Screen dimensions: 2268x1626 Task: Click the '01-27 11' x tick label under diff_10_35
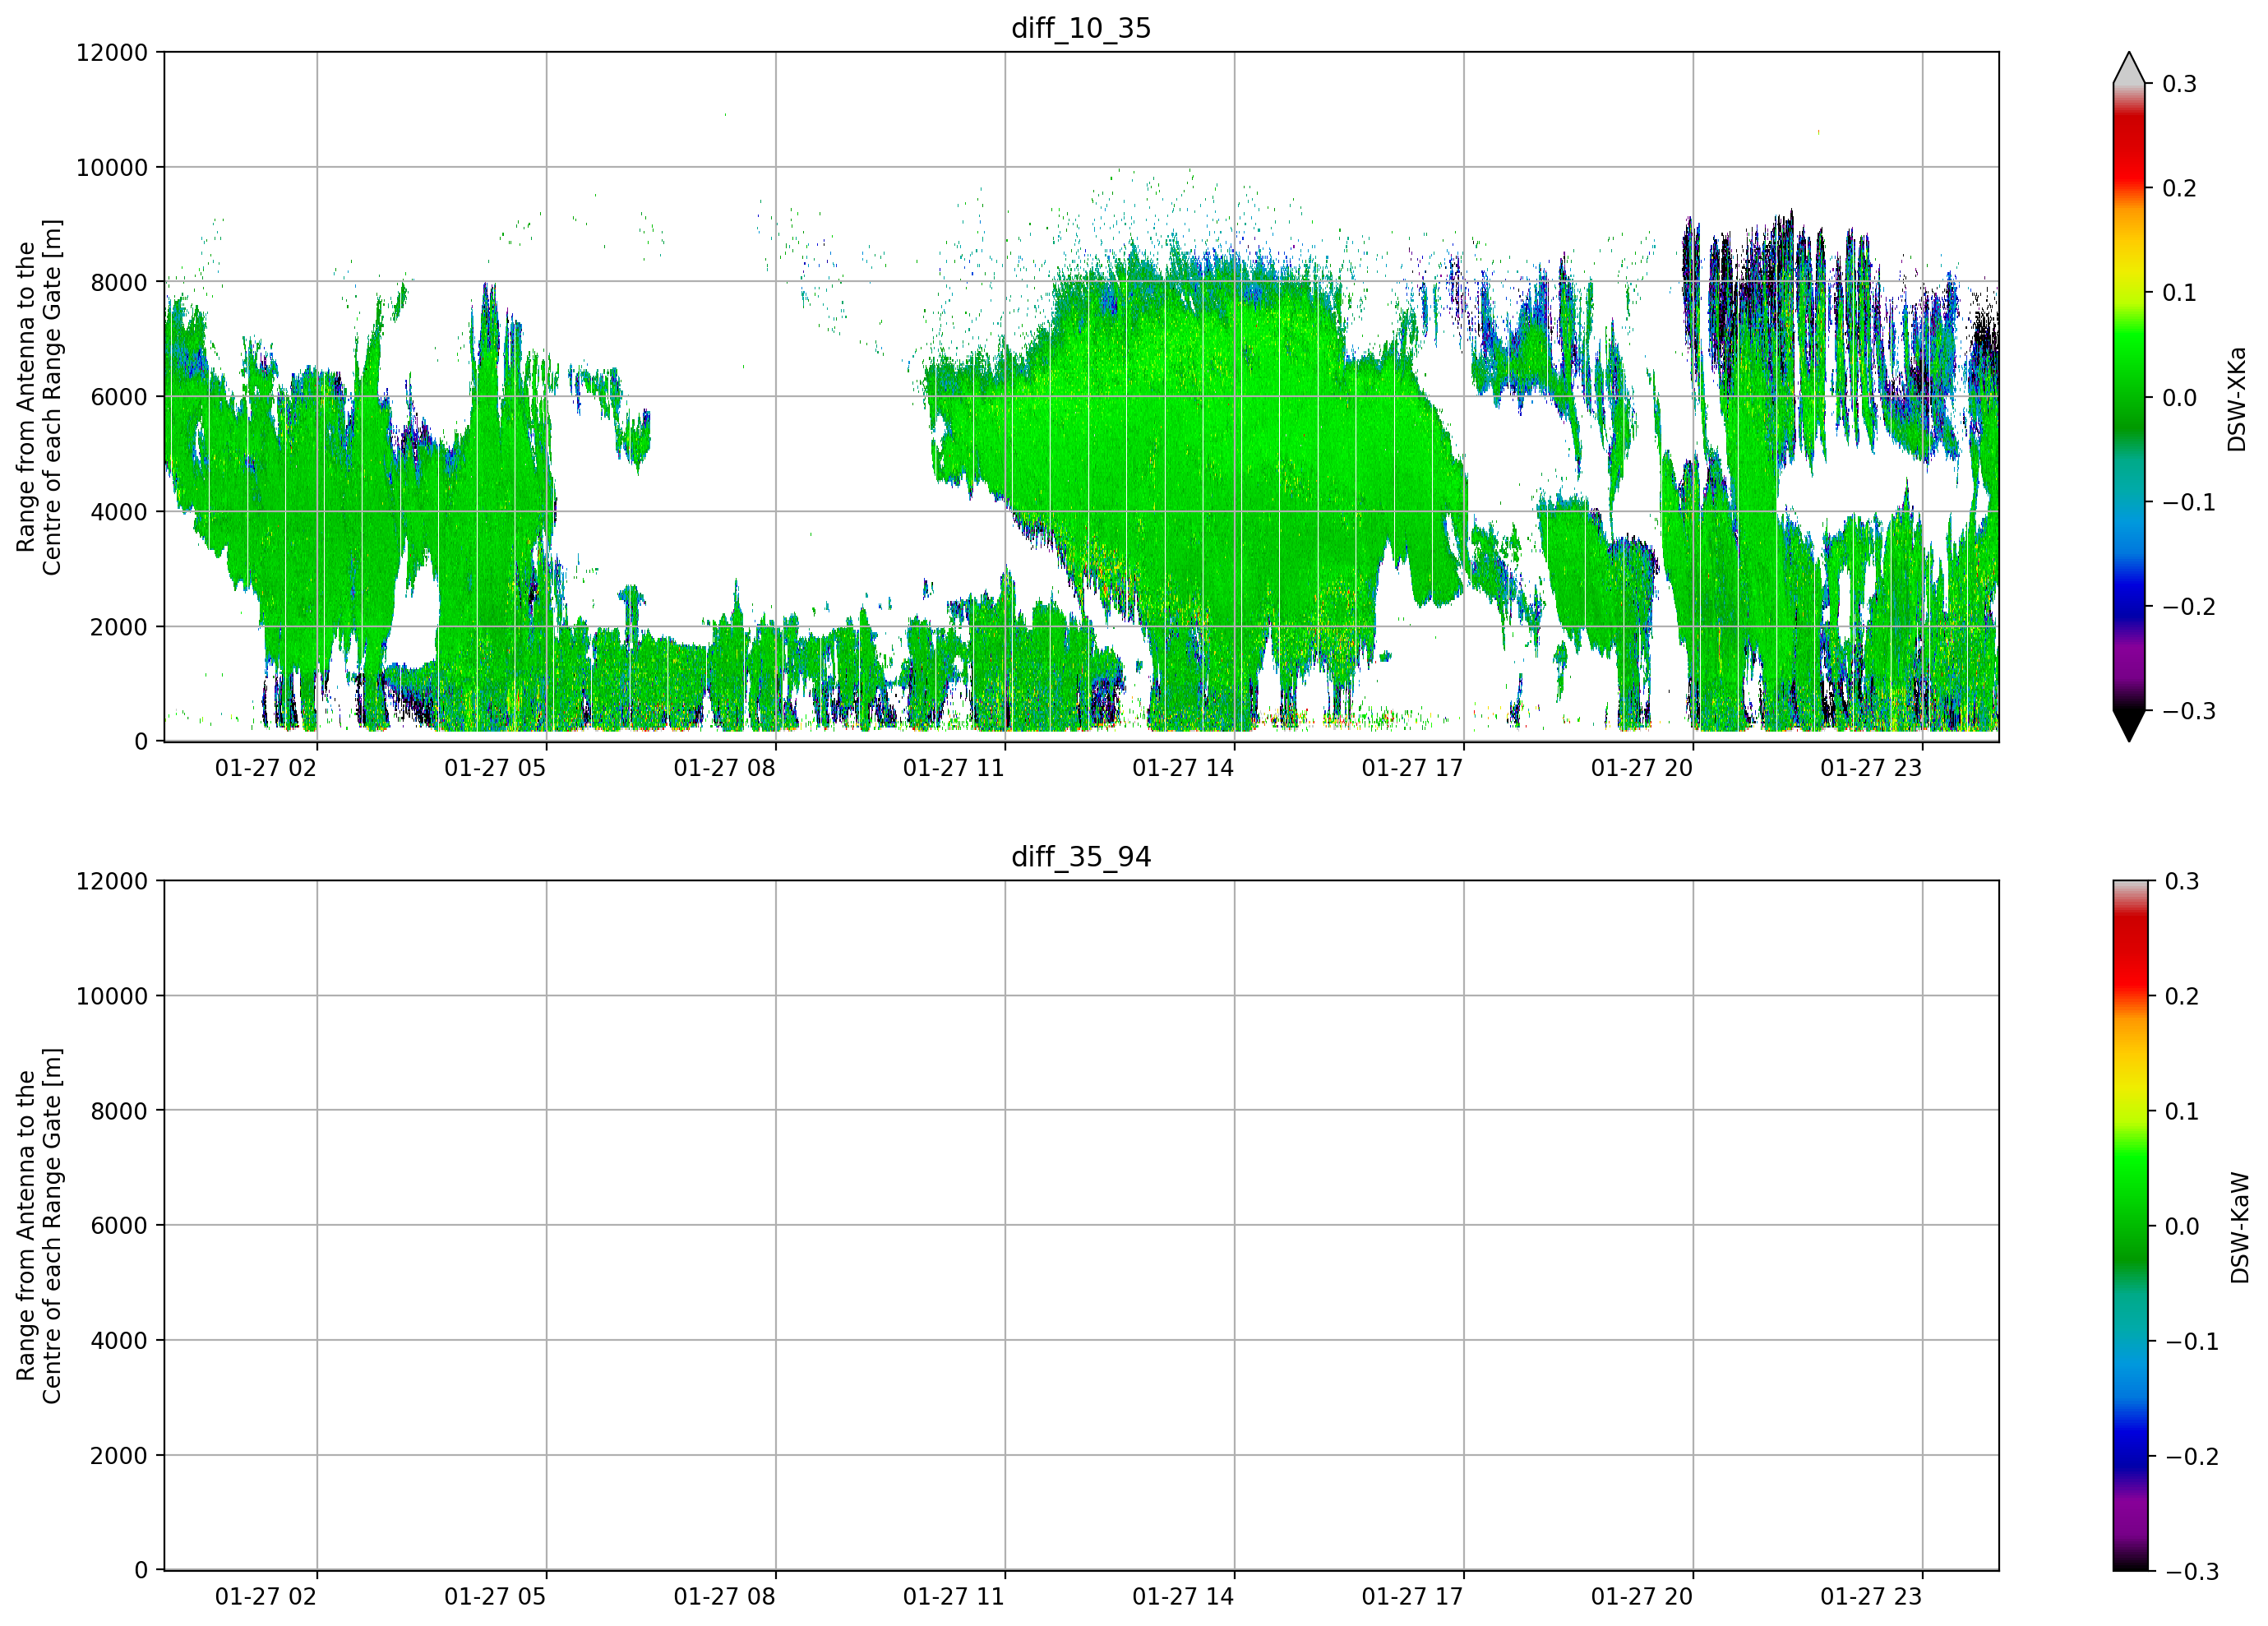pos(954,768)
